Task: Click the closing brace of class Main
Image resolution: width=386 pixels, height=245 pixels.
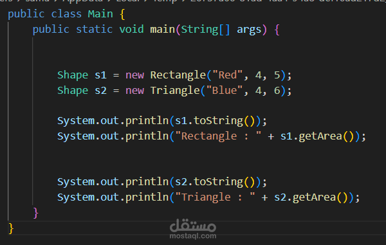Action: (x=11, y=228)
